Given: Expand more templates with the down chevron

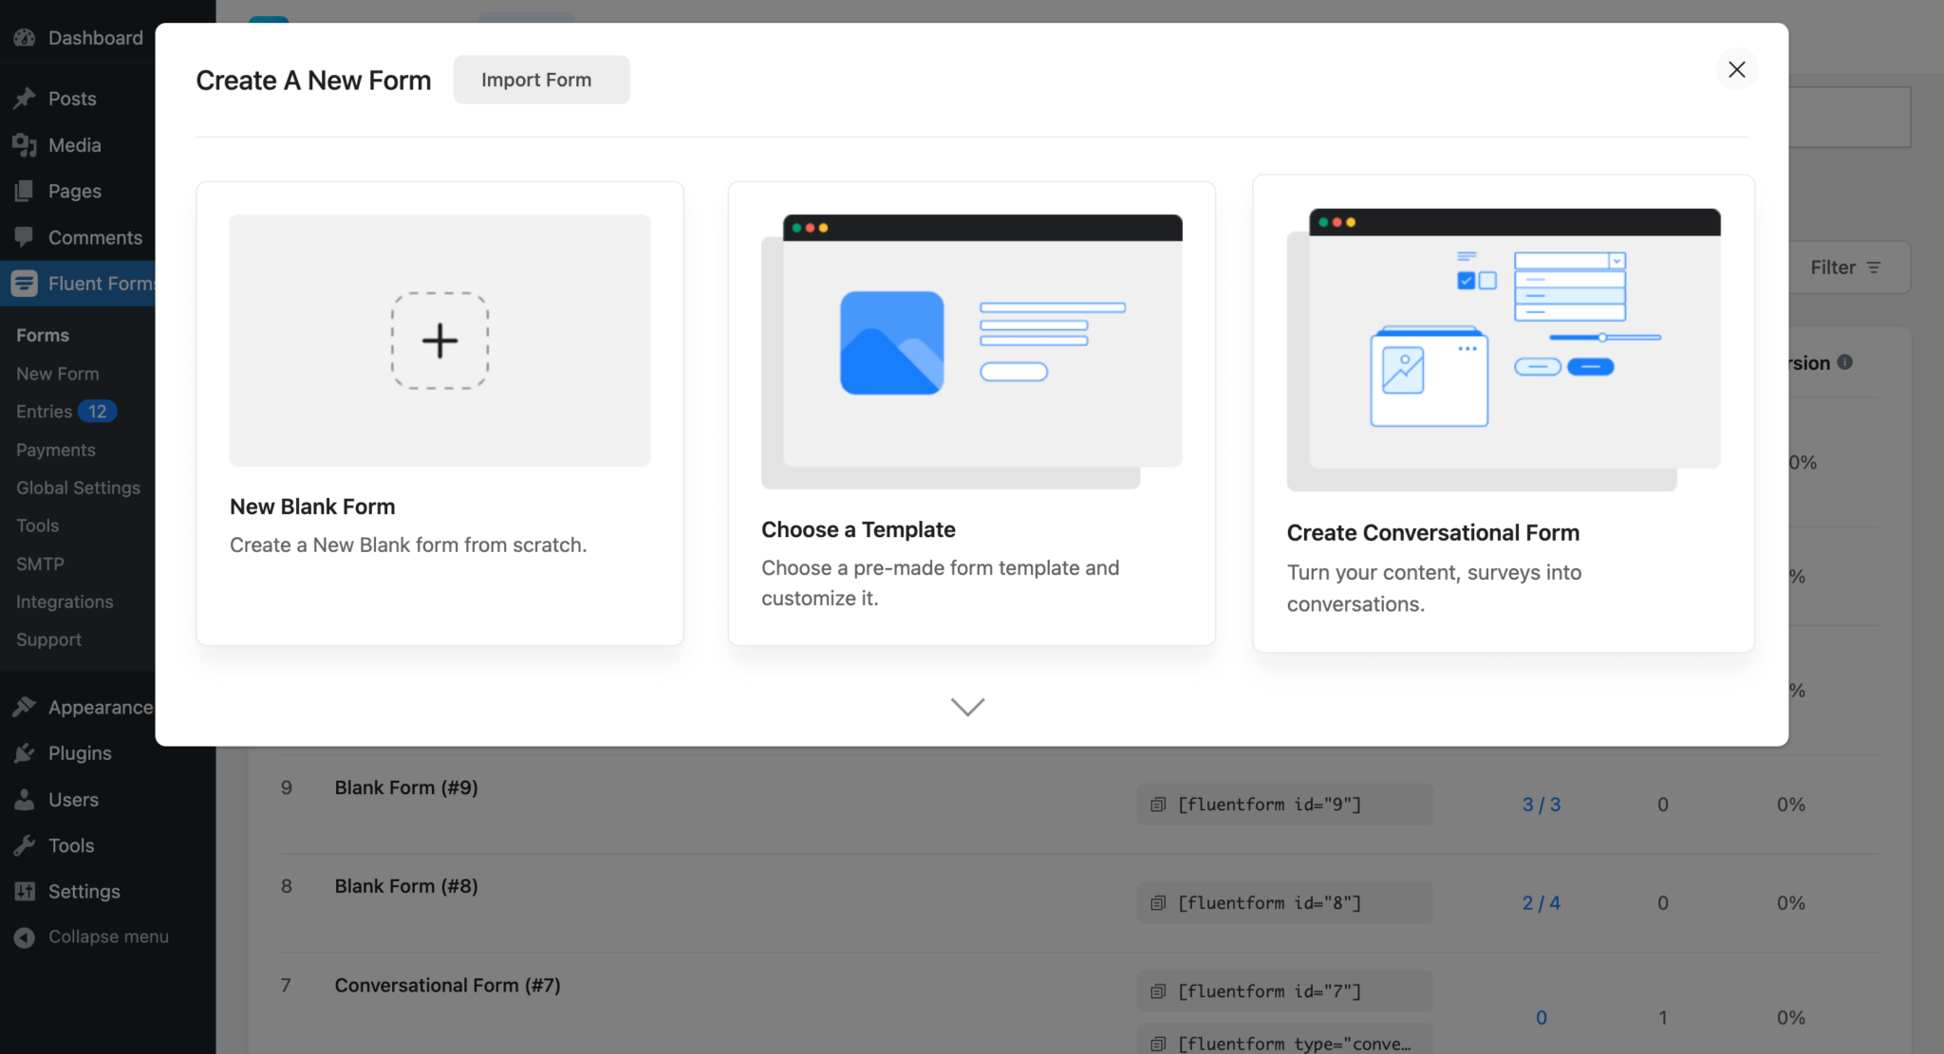Looking at the screenshot, I should [x=966, y=707].
